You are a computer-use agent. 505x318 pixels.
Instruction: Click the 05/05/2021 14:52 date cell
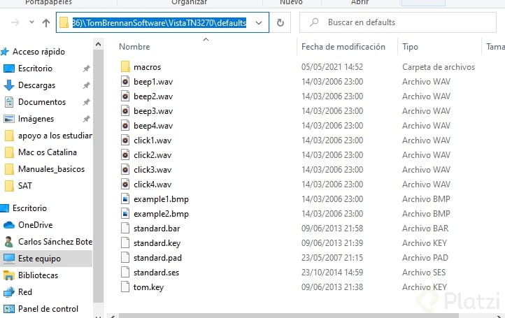tap(332, 67)
